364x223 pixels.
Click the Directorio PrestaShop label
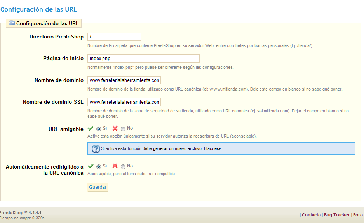click(x=56, y=37)
